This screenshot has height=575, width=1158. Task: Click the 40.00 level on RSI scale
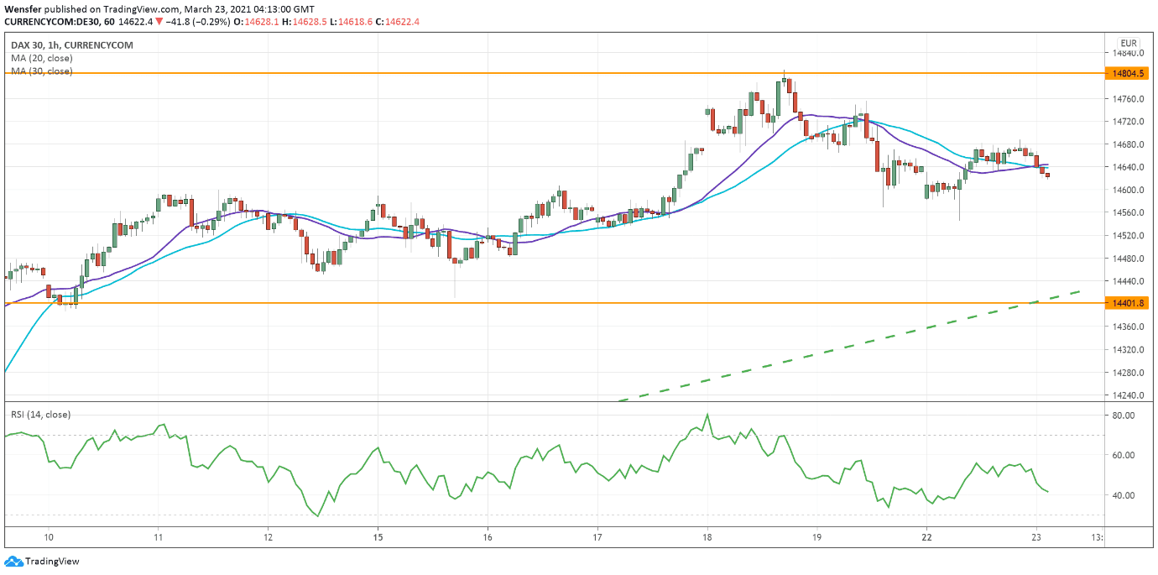pos(1124,495)
